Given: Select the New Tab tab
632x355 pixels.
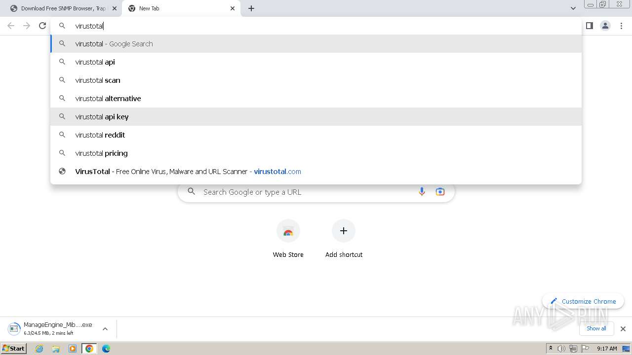Looking at the screenshot, I should point(181,8).
